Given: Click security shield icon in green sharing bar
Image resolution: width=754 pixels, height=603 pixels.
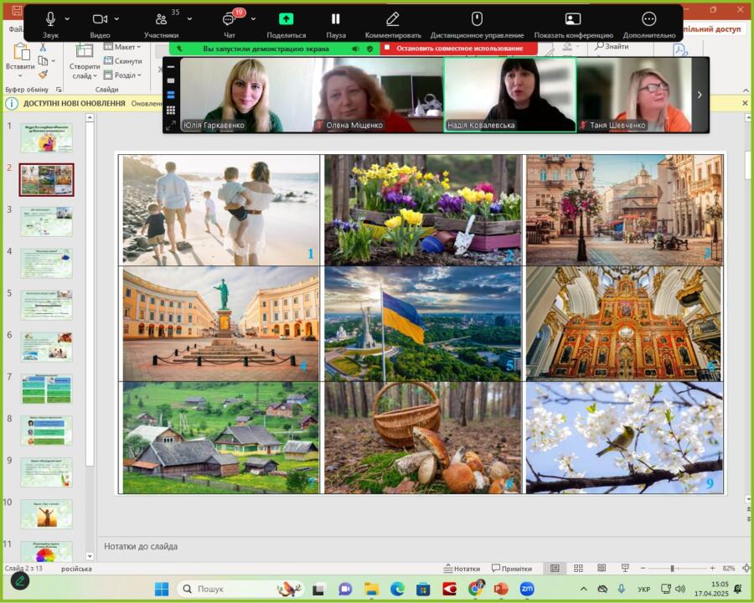Looking at the screenshot, I should coord(369,49).
